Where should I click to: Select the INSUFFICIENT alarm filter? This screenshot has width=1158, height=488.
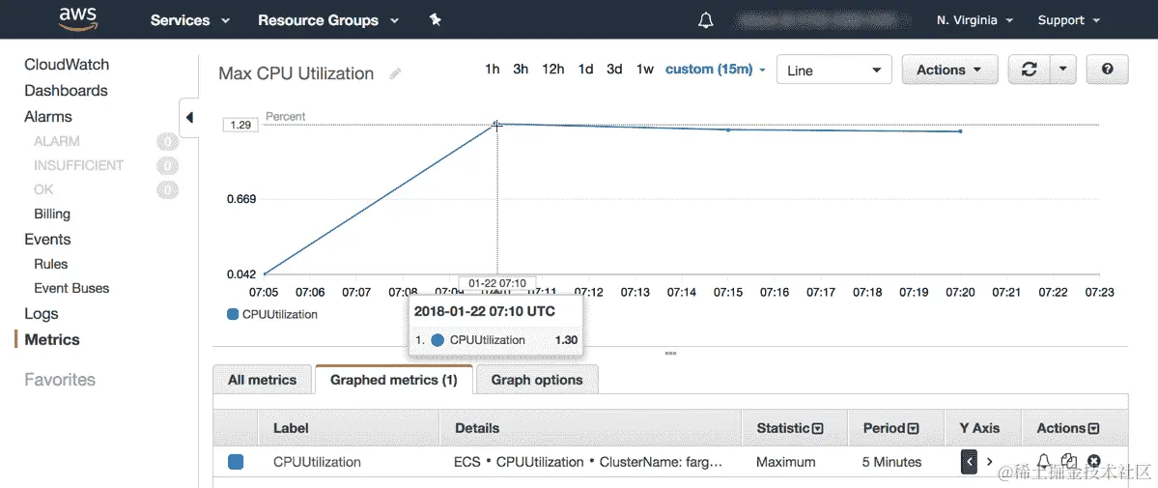79,165
